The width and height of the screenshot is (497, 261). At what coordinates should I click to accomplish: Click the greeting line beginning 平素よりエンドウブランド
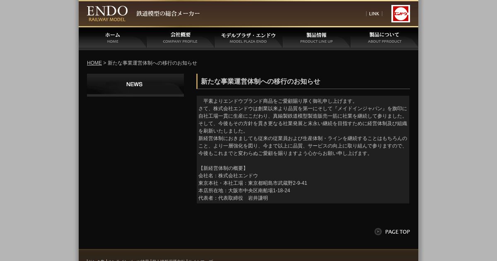280,101
